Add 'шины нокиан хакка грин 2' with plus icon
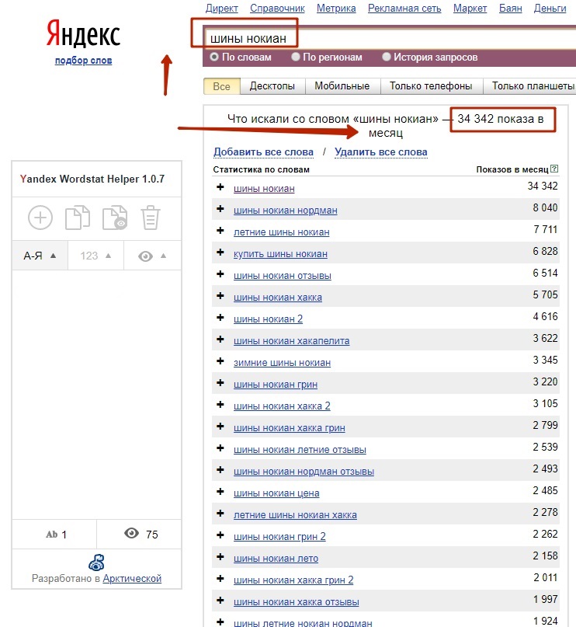The height and width of the screenshot is (627, 576). coord(220,579)
